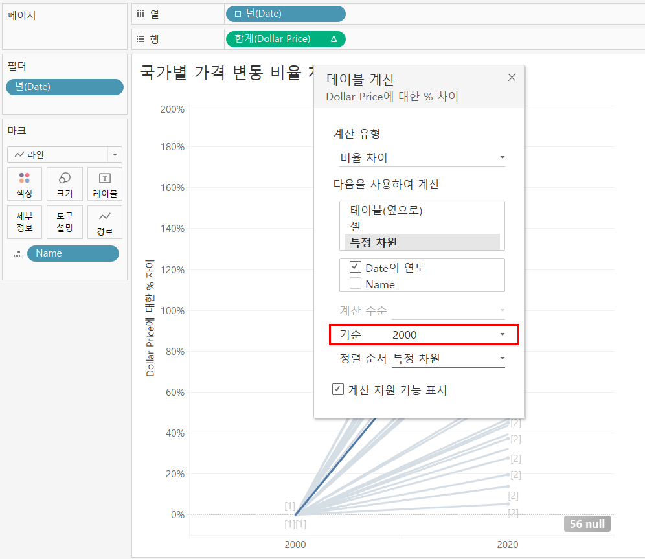Click the Name pill in marks card
This screenshot has width=645, height=559.
pos(73,253)
